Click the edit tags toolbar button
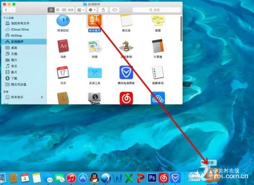The image size is (254, 185). (x=114, y=10)
